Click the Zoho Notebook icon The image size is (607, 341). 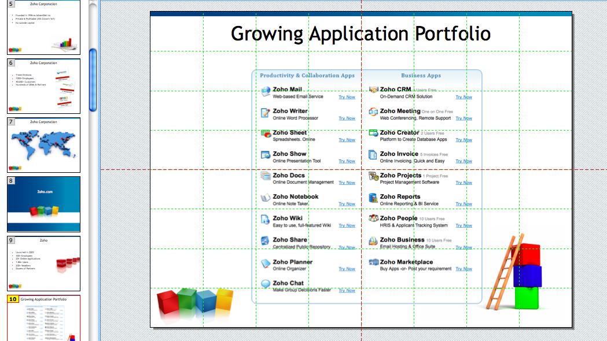pos(266,198)
